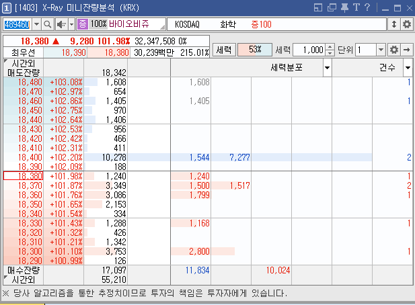
Task: Click the 53% ratio bar
Action: (255, 50)
